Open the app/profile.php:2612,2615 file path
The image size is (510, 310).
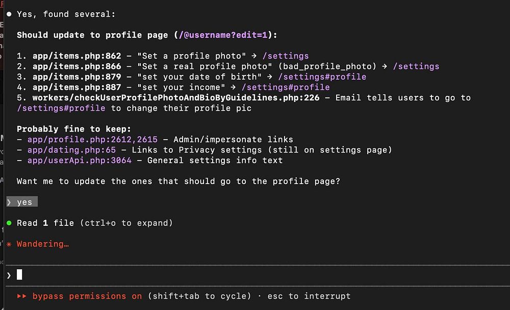click(96, 140)
